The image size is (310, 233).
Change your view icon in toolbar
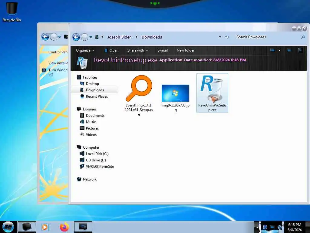point(273,50)
